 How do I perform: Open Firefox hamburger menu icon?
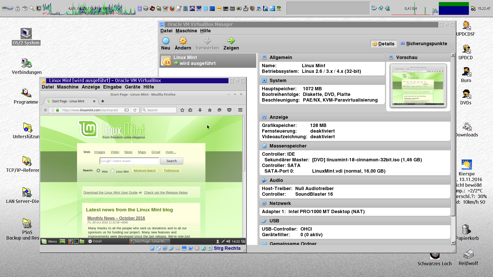[x=240, y=110]
